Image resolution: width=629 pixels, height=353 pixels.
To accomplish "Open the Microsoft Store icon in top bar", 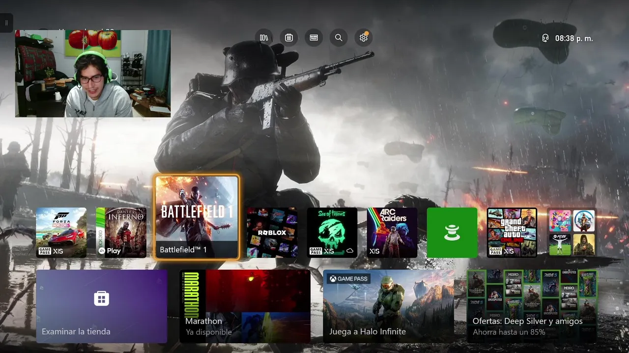I will (x=289, y=38).
